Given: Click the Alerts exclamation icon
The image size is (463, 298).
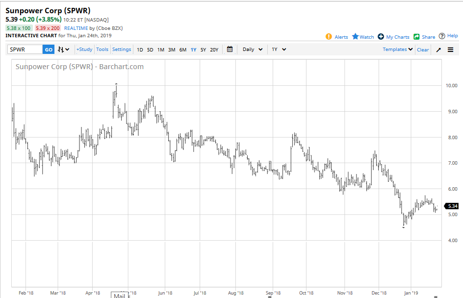Looking at the screenshot, I should [329, 37].
